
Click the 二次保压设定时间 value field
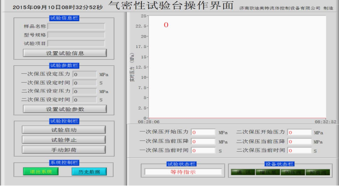[x=85, y=100]
